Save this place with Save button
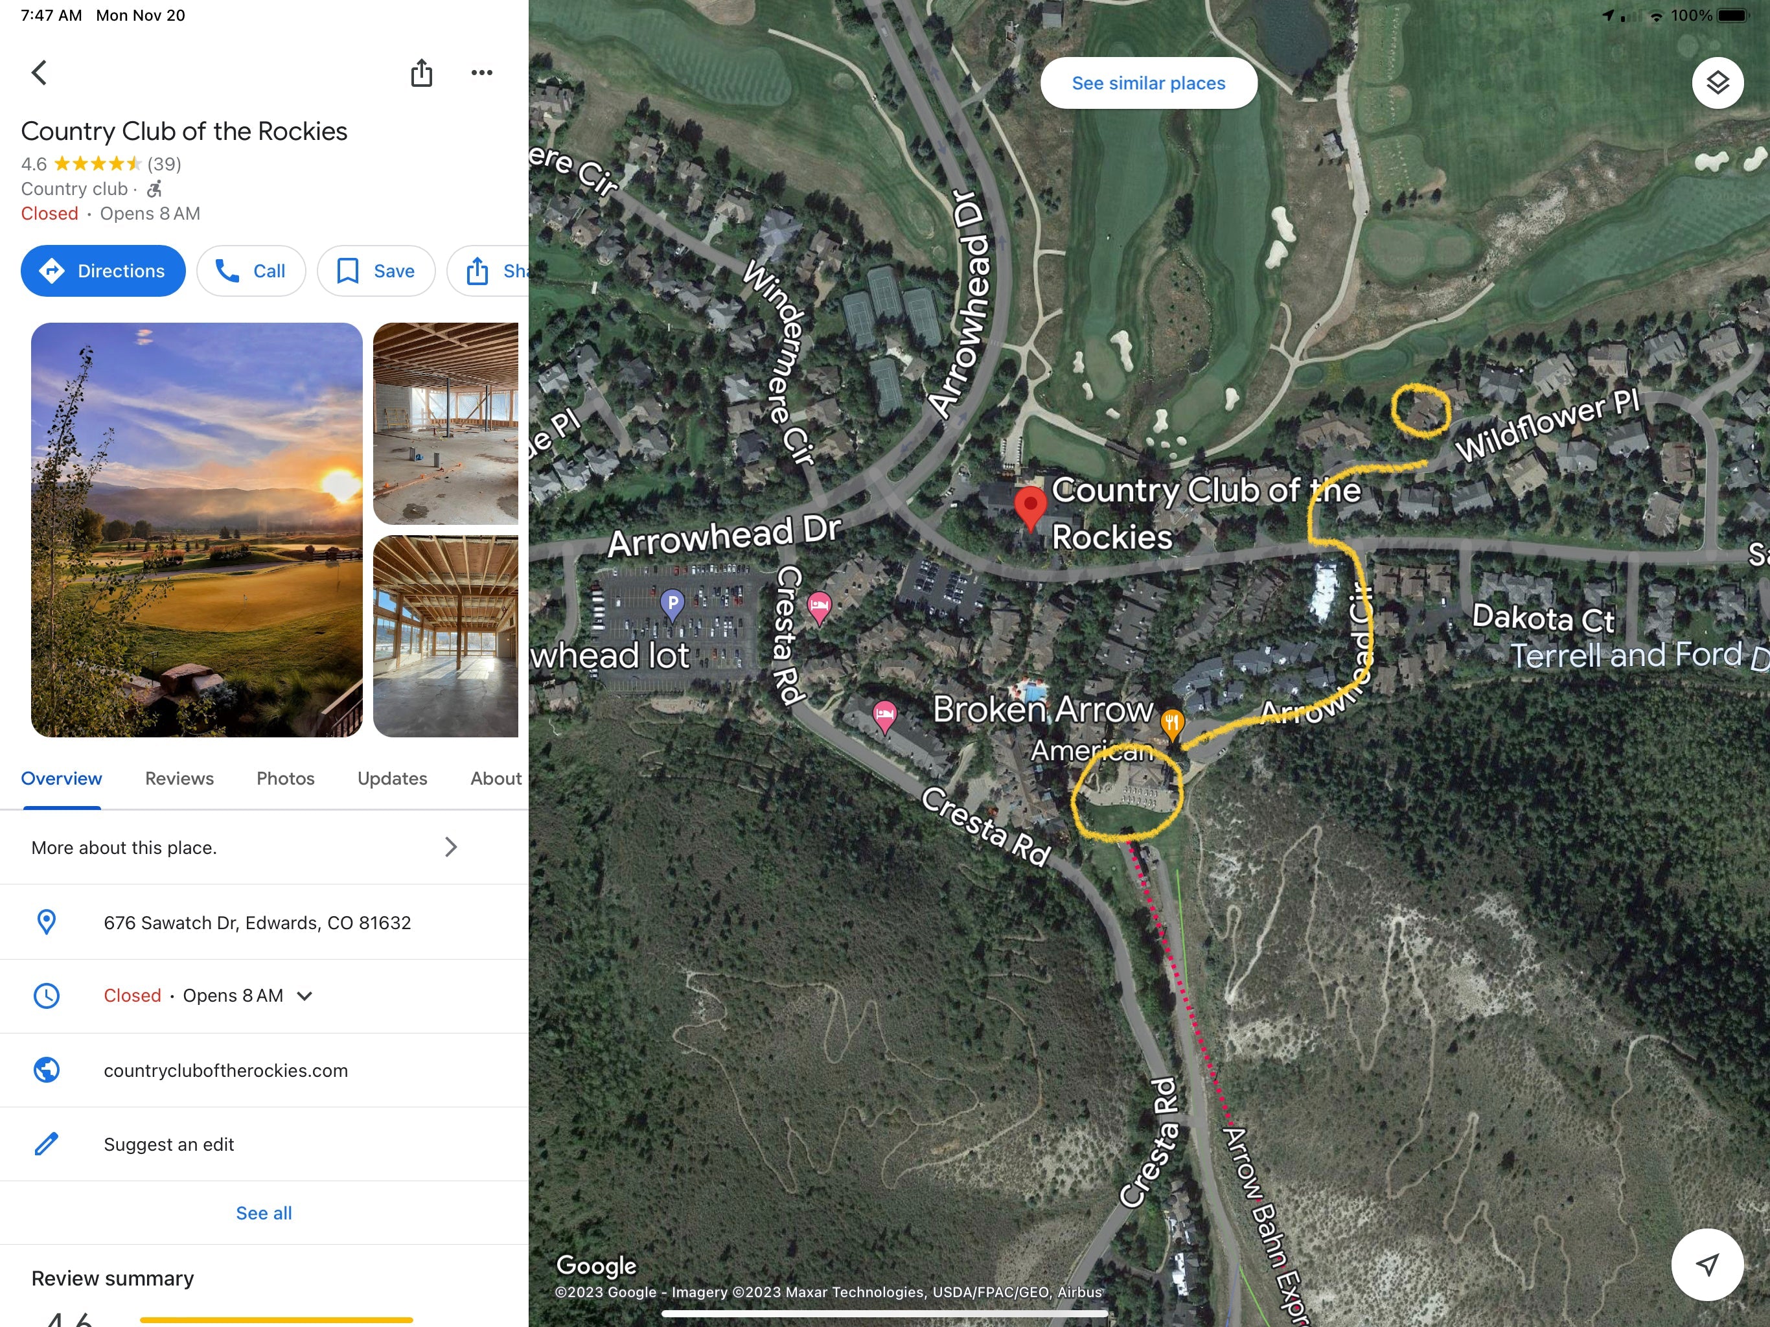1770x1327 pixels. click(x=376, y=271)
